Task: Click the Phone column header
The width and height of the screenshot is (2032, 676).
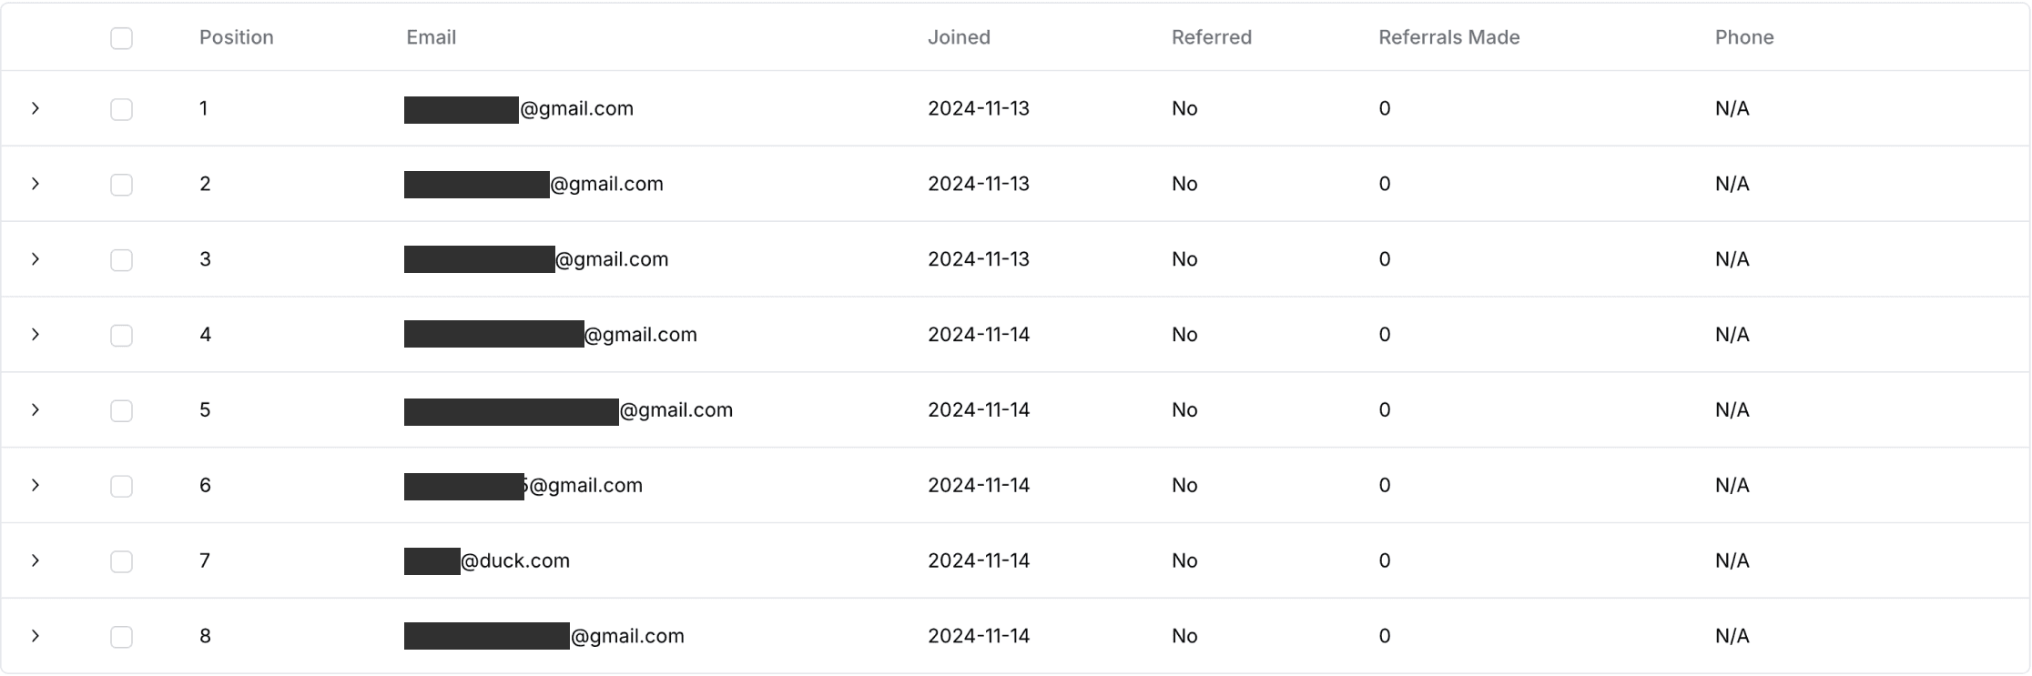Action: click(1744, 37)
